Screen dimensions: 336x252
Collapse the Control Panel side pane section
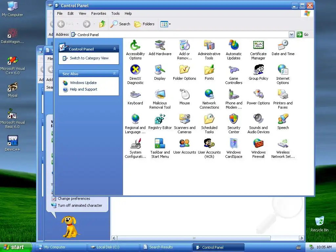pos(115,49)
